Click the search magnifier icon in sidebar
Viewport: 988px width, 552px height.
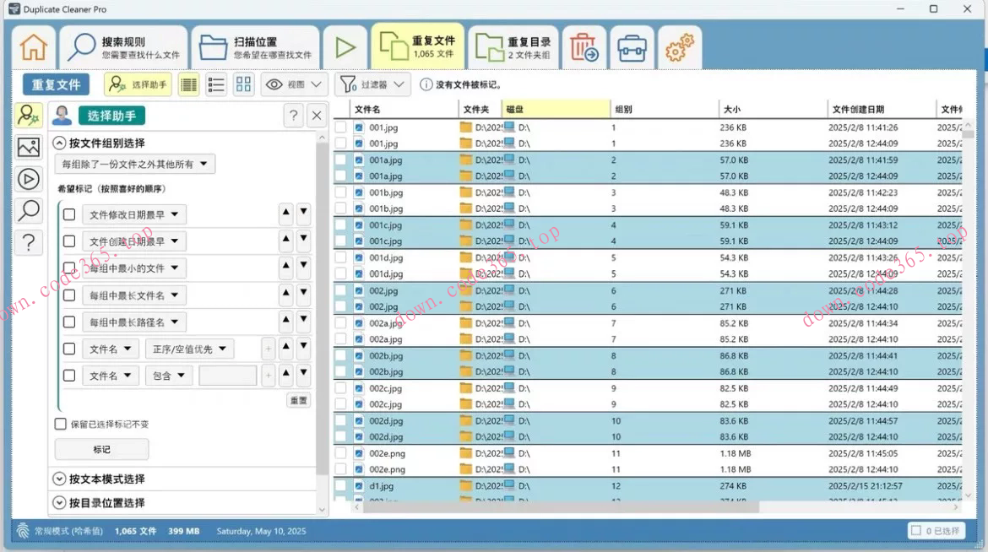[29, 210]
